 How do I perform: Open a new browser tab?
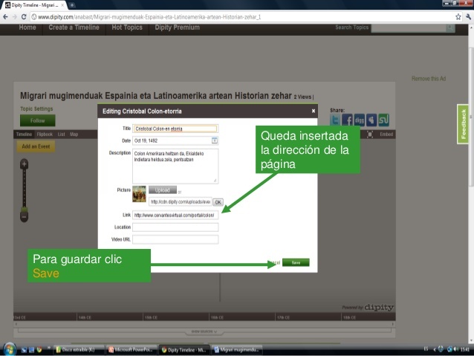pos(72,5)
